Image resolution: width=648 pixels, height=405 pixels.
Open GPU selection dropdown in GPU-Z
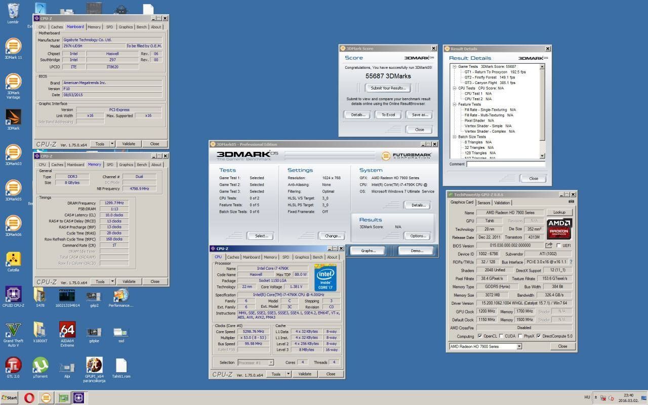click(519, 346)
